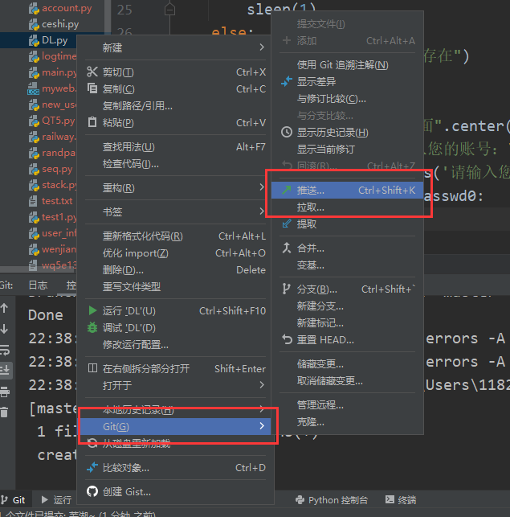Click the Copy icon beside 复制(C)

click(x=92, y=88)
